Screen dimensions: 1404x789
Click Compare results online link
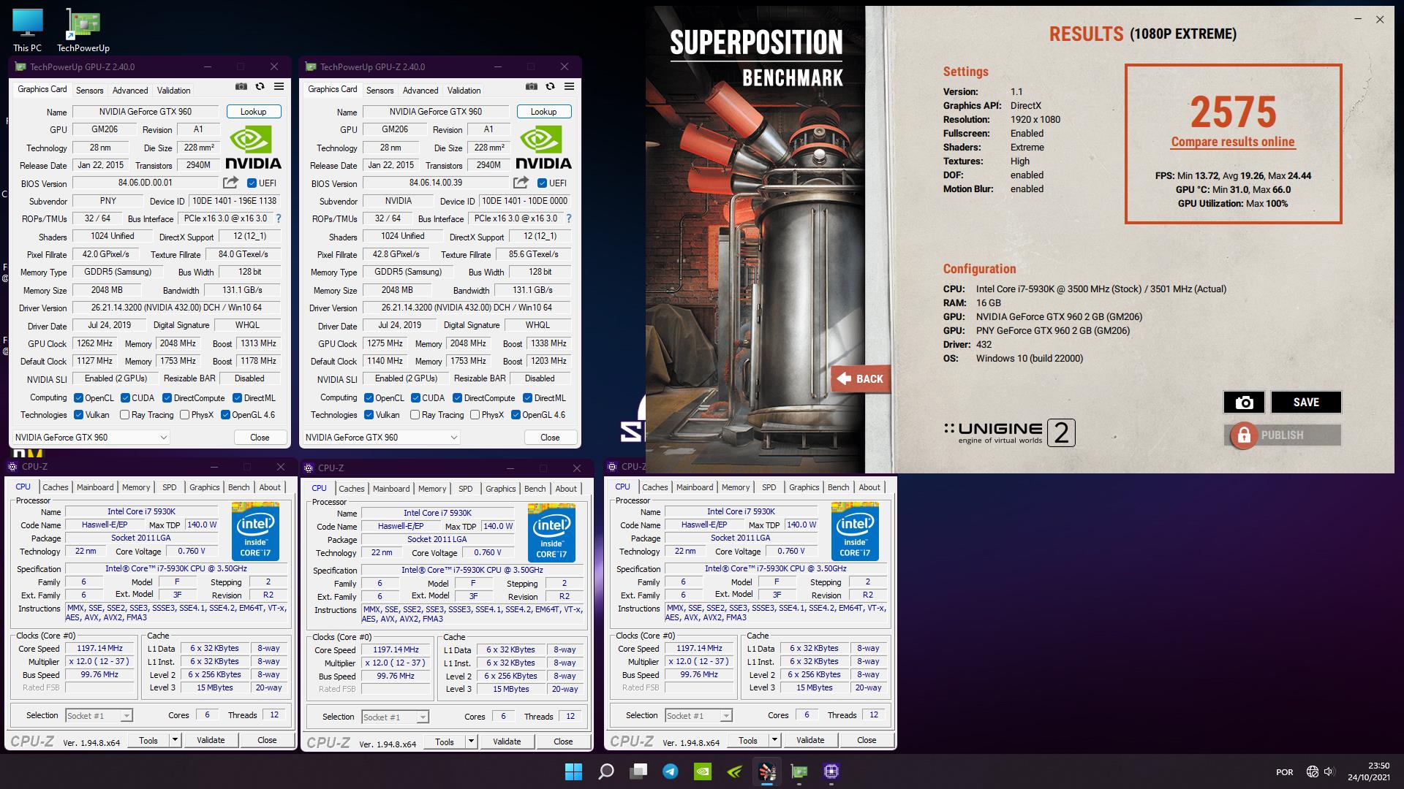point(1233,142)
